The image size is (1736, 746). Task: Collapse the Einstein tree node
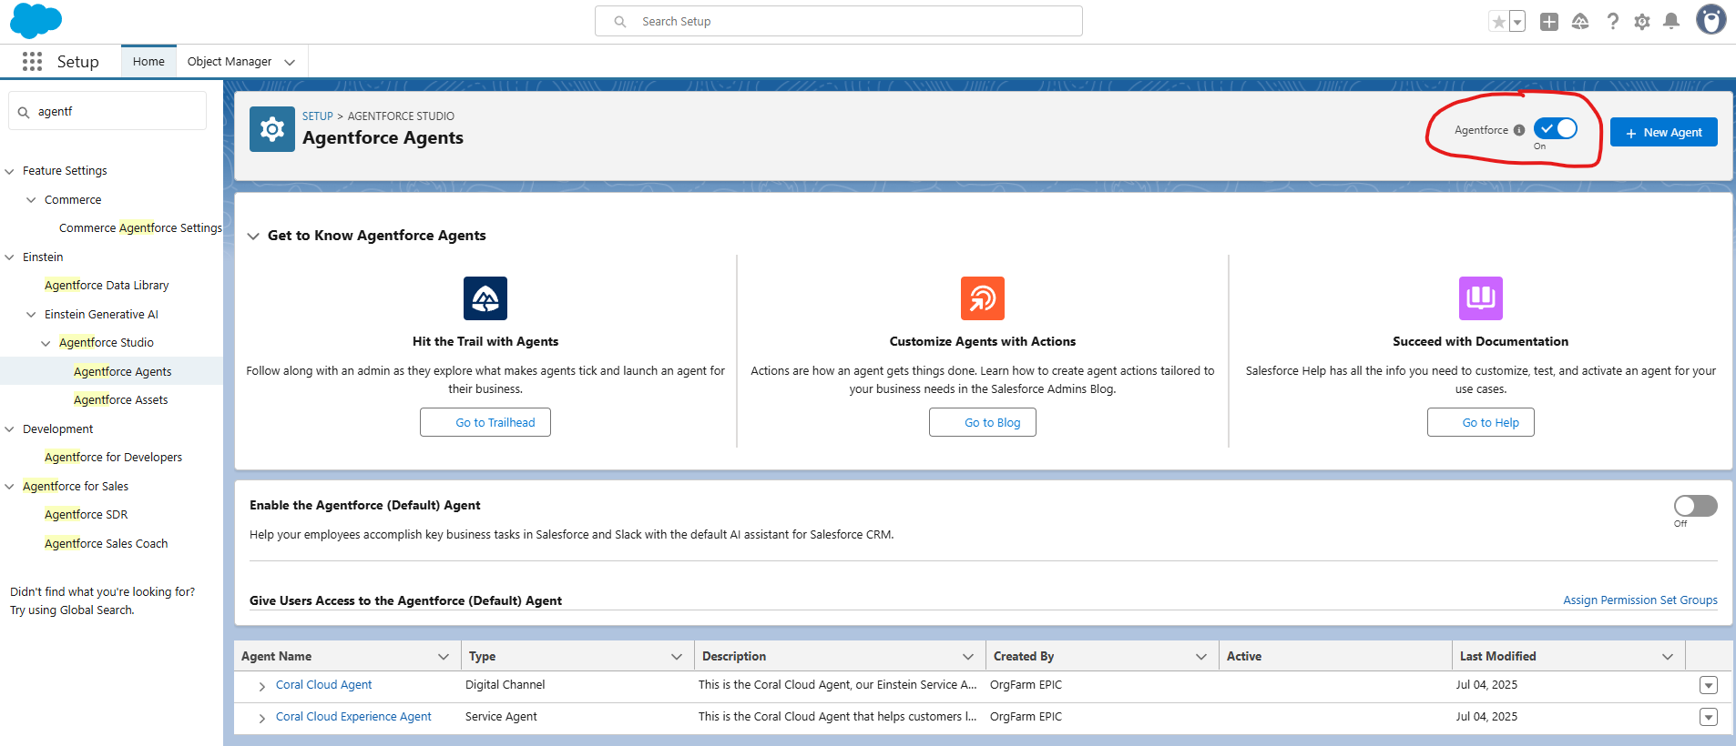coord(10,257)
